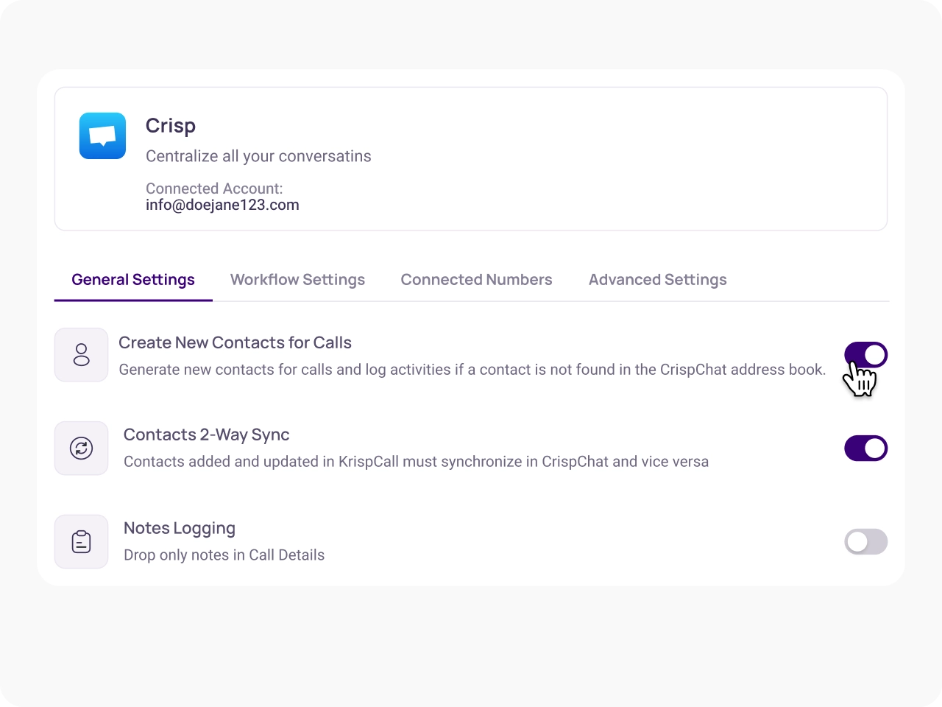Turn off Contacts 2-Way Sync toggle

(x=865, y=448)
